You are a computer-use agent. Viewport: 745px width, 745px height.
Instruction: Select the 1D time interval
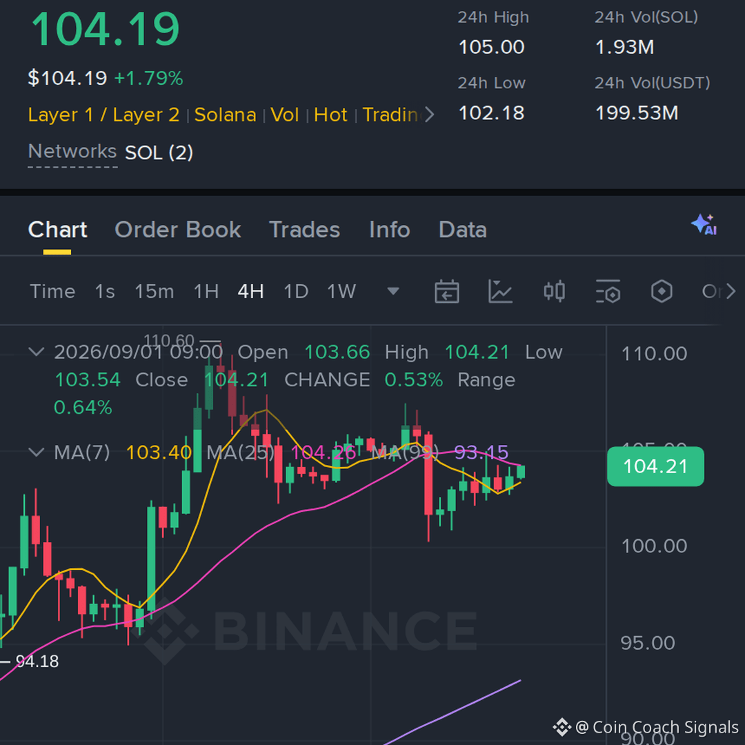click(295, 291)
